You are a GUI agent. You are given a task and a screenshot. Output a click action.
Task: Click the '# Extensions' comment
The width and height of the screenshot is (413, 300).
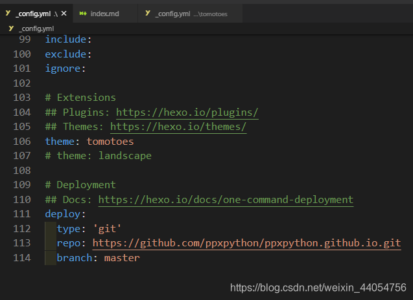(80, 98)
